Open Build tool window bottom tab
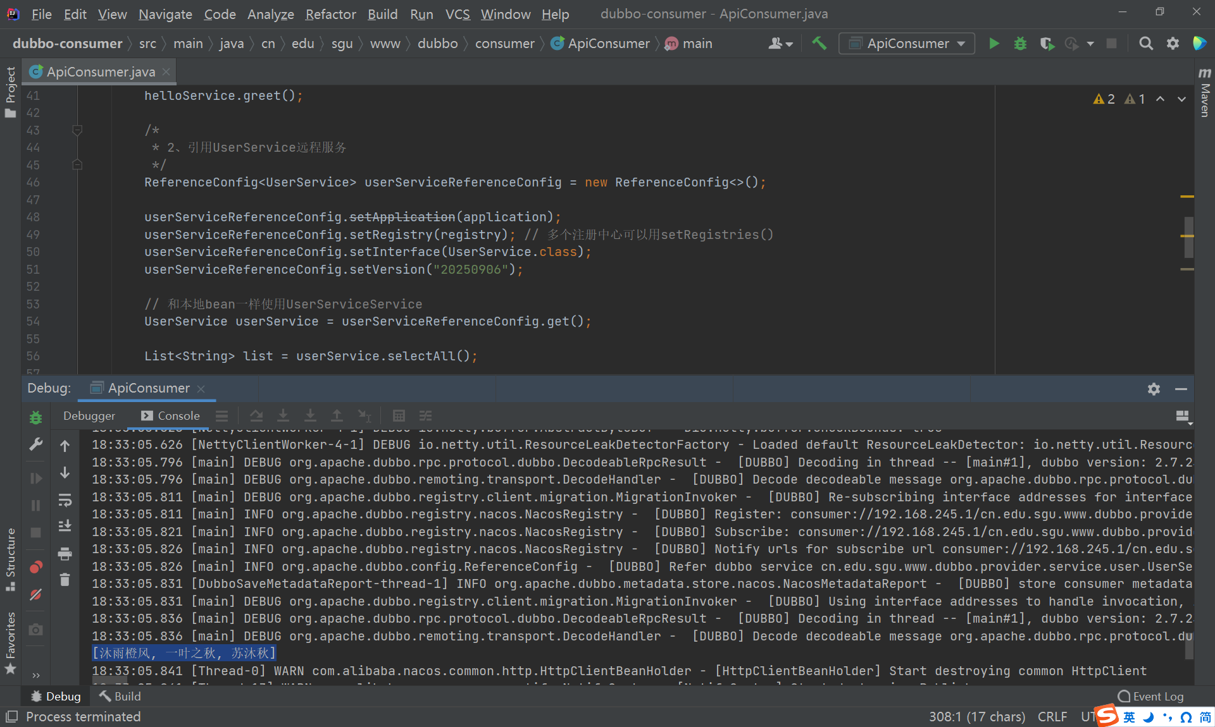 pyautogui.click(x=120, y=696)
